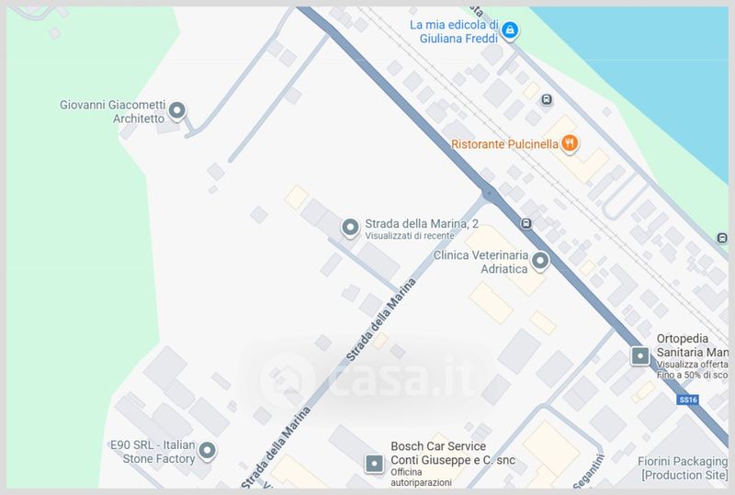Click the Clinica Veterinaria Adriatica label text
This screenshot has width=735, height=495.
pos(481,262)
